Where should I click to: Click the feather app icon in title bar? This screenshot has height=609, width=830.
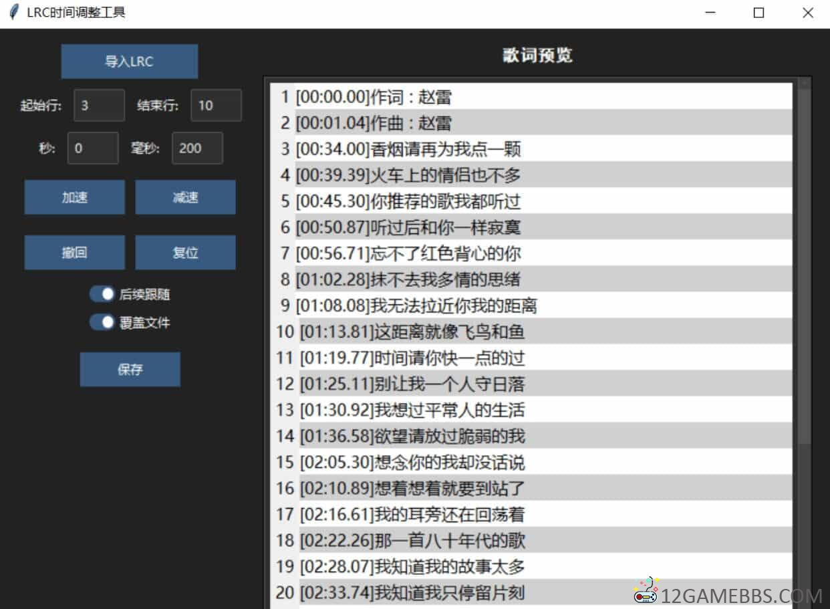point(14,13)
